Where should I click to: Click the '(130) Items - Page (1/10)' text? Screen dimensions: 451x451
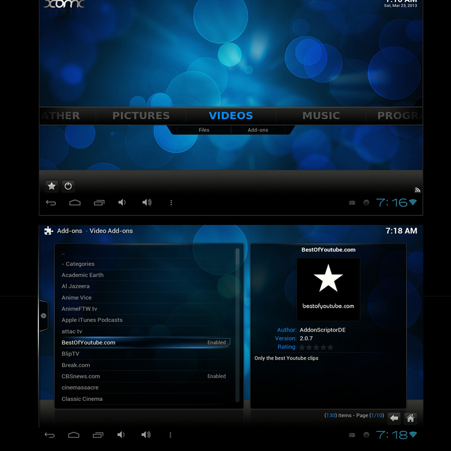point(354,415)
